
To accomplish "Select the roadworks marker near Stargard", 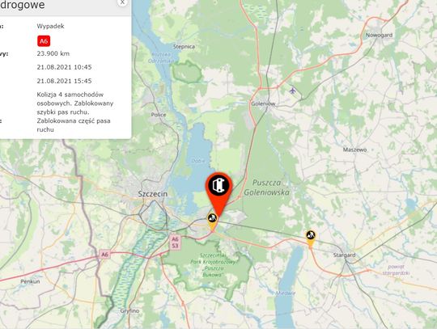I will pyautogui.click(x=311, y=238).
